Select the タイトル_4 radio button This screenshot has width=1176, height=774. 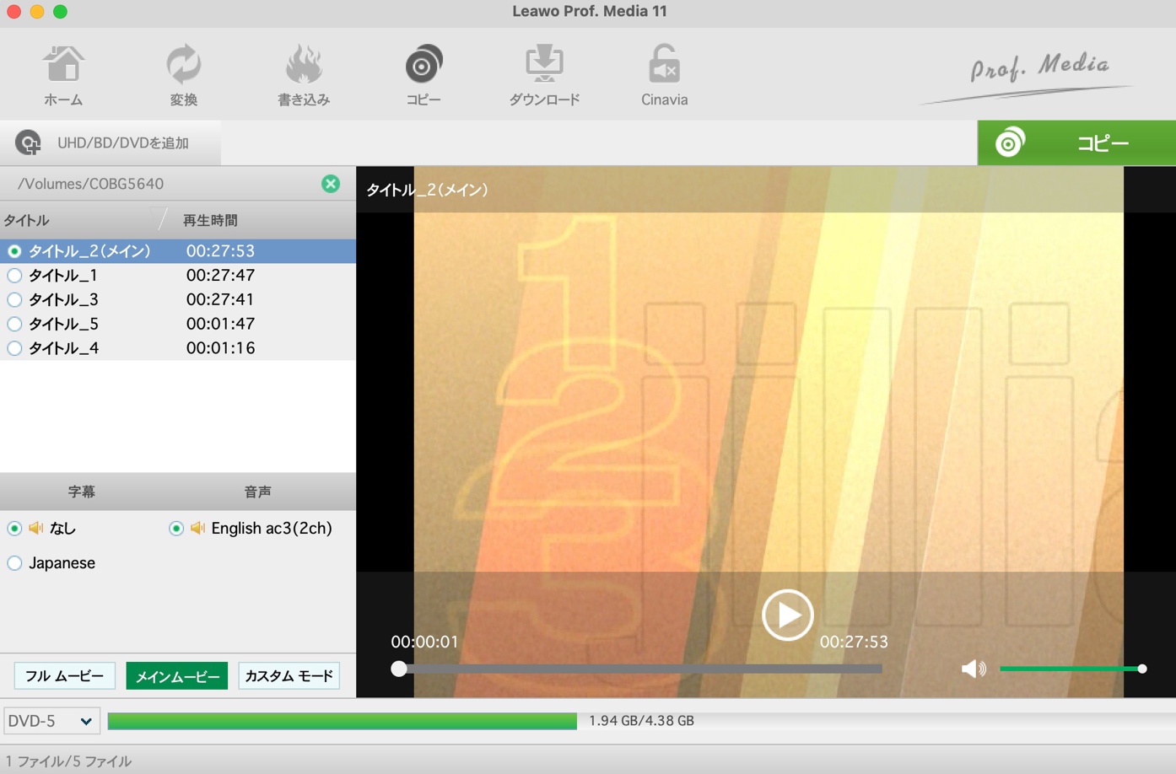tap(14, 348)
